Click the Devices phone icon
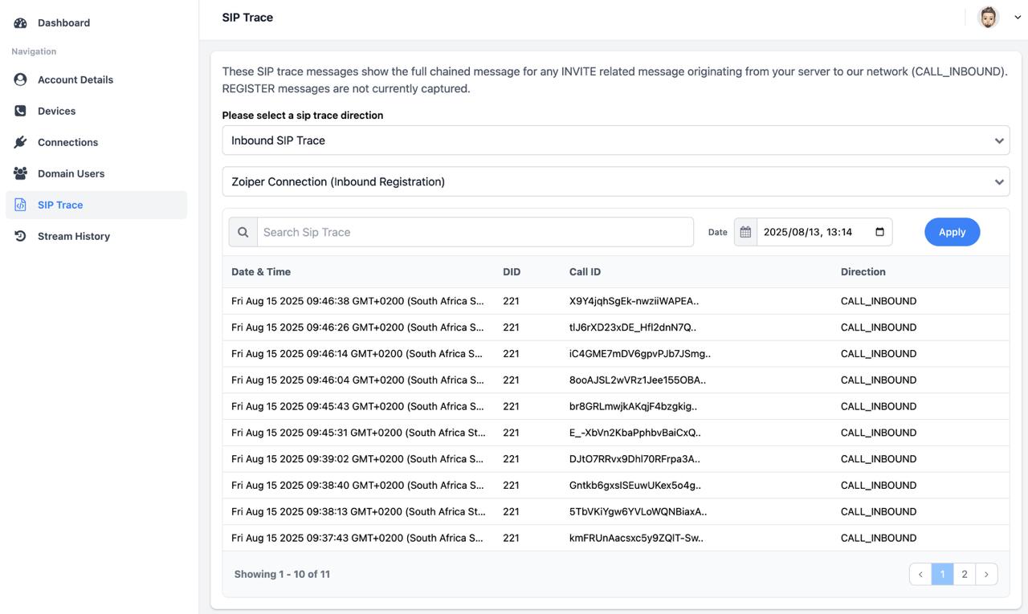 click(x=20, y=111)
